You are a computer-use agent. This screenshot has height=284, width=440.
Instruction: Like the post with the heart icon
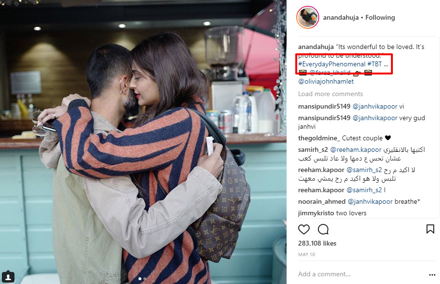(x=303, y=229)
